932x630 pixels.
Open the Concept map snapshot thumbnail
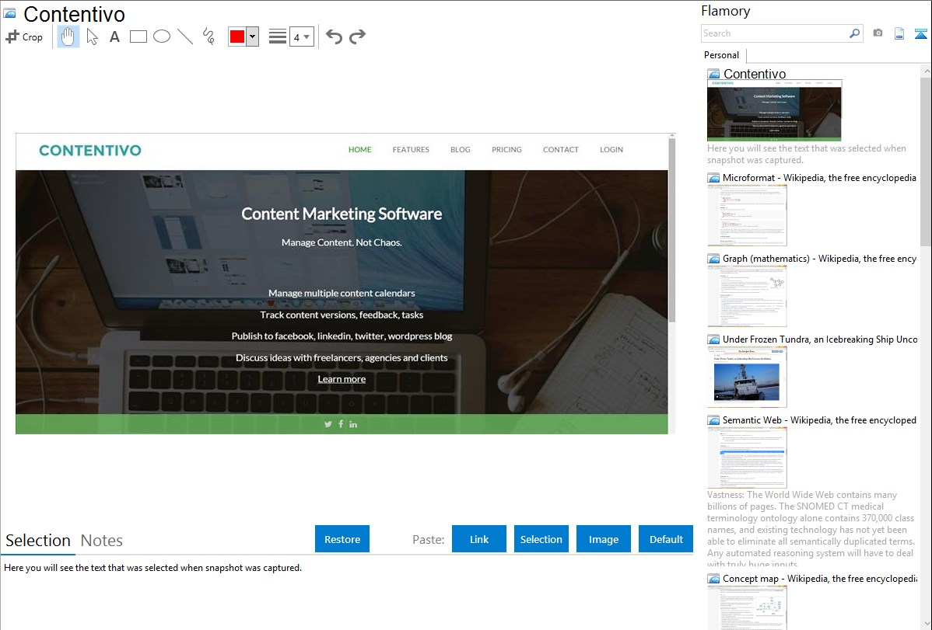point(747,607)
